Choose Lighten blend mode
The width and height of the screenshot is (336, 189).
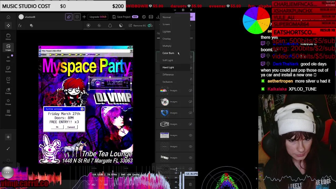(175, 31)
